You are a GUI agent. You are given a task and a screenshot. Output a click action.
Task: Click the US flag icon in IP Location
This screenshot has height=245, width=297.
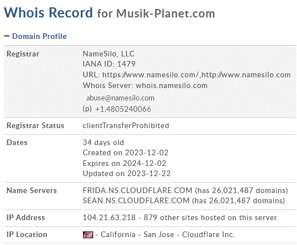88,235
